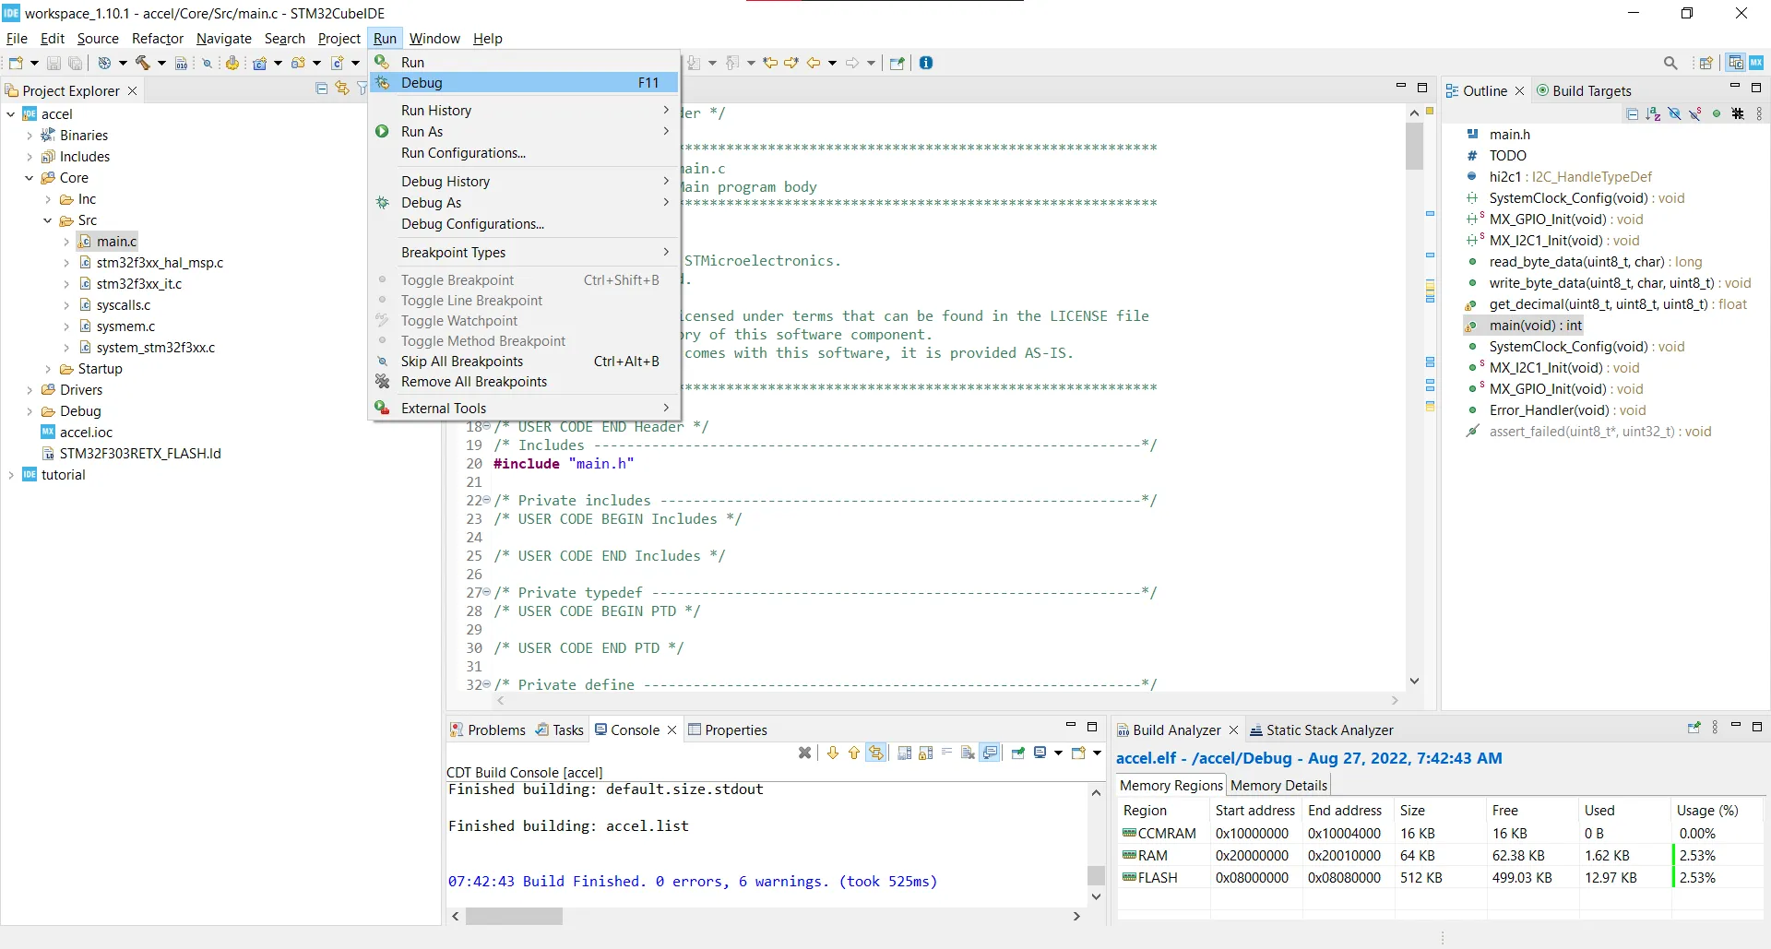Click the search magnifier icon in toolbar
This screenshot has width=1771, height=949.
[x=1670, y=63]
